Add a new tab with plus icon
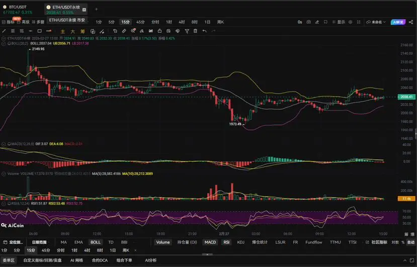The width and height of the screenshot is (417, 267). click(96, 10)
